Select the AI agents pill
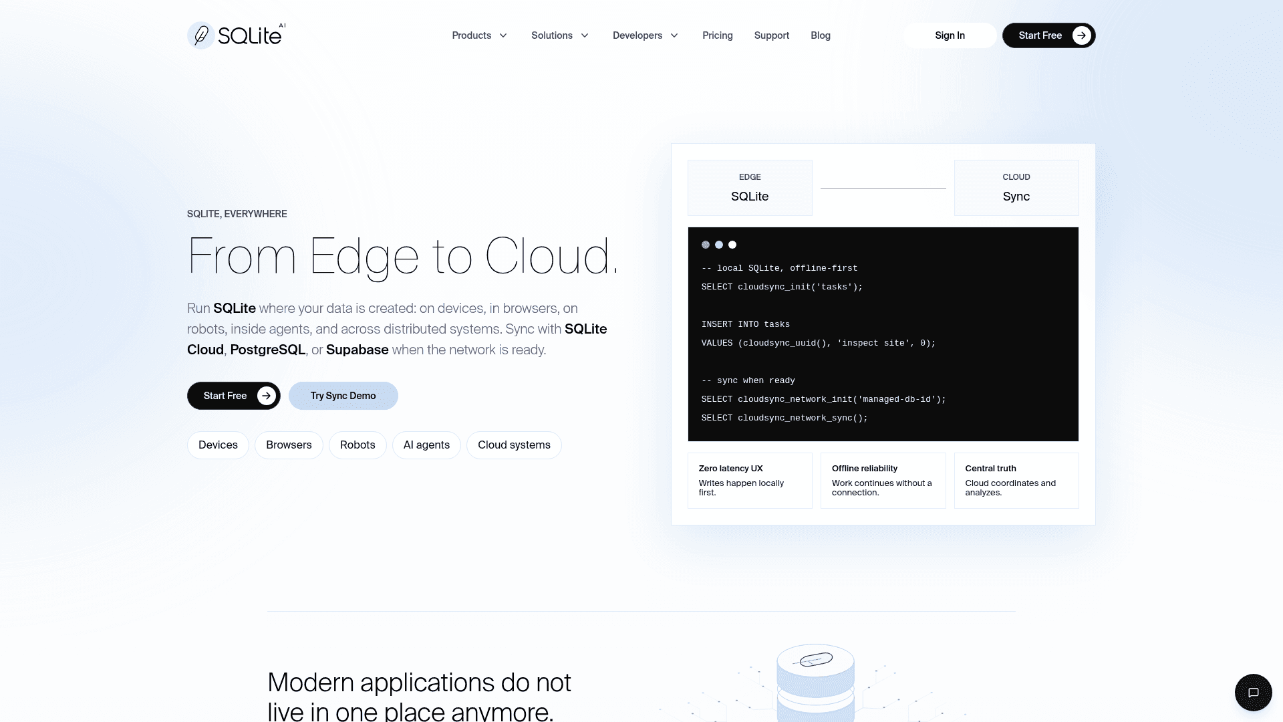 pyautogui.click(x=426, y=445)
